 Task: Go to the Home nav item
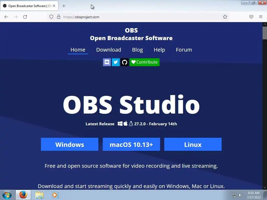click(78, 50)
